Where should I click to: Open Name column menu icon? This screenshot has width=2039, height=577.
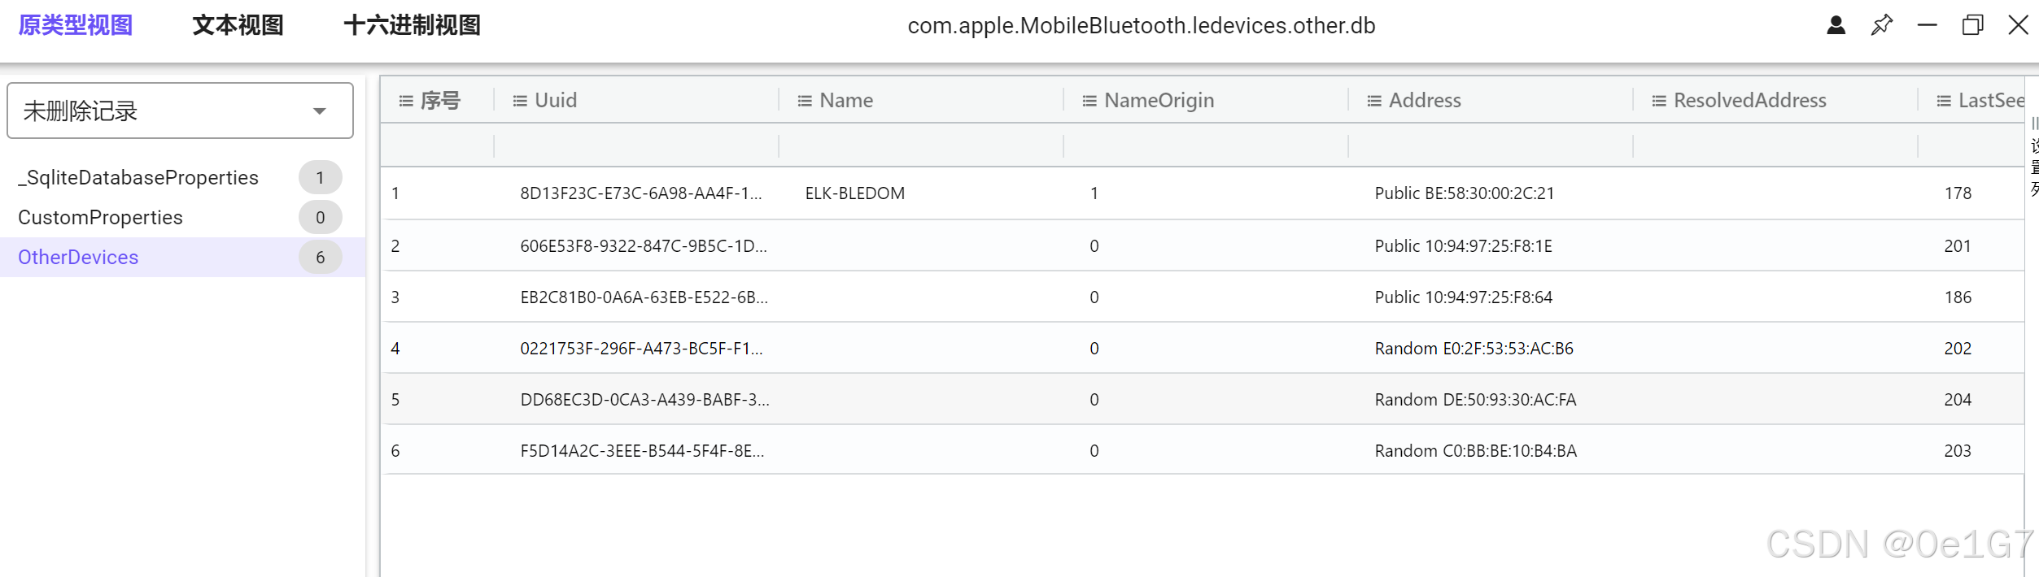coord(805,101)
